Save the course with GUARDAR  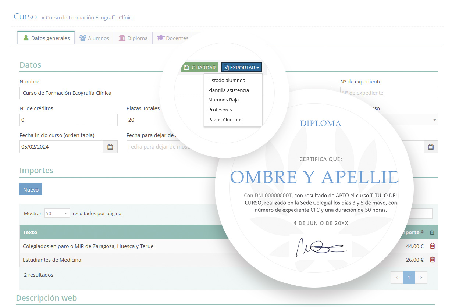(x=200, y=68)
